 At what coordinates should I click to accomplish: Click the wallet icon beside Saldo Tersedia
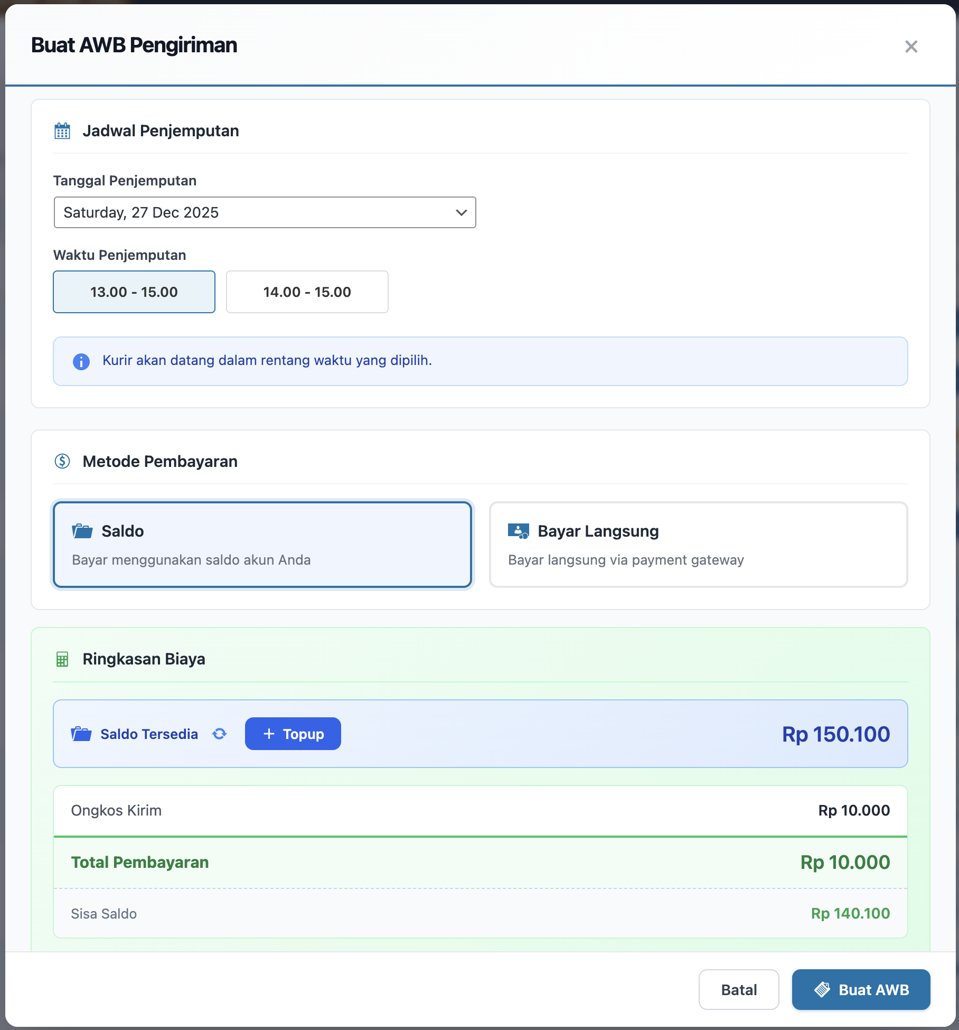pyautogui.click(x=81, y=734)
